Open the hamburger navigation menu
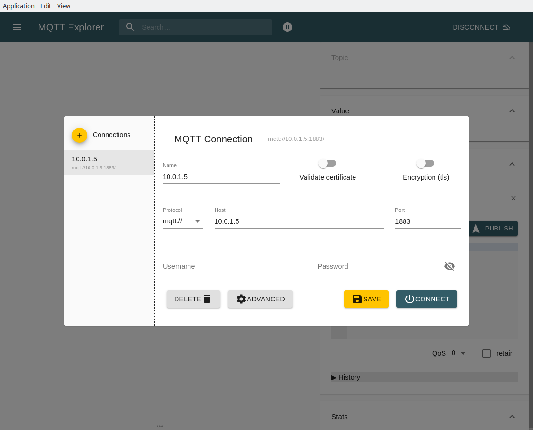This screenshot has width=533, height=430. [x=17, y=27]
